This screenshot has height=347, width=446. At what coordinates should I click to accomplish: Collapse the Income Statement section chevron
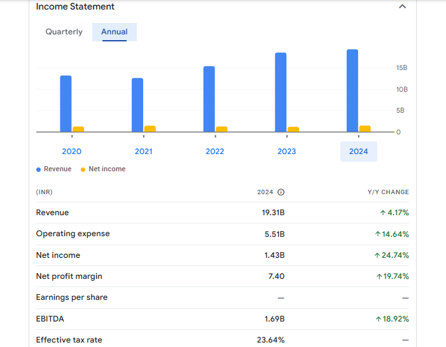pyautogui.click(x=402, y=6)
